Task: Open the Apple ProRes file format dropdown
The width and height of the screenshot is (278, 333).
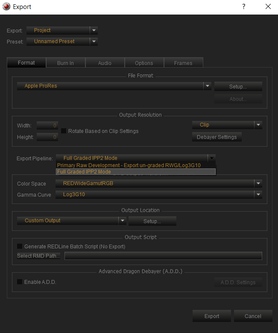Action: [x=114, y=86]
